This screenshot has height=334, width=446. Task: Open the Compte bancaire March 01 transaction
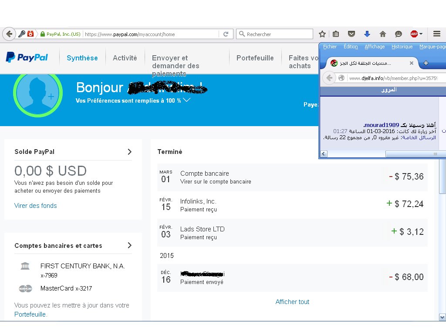tap(292, 177)
